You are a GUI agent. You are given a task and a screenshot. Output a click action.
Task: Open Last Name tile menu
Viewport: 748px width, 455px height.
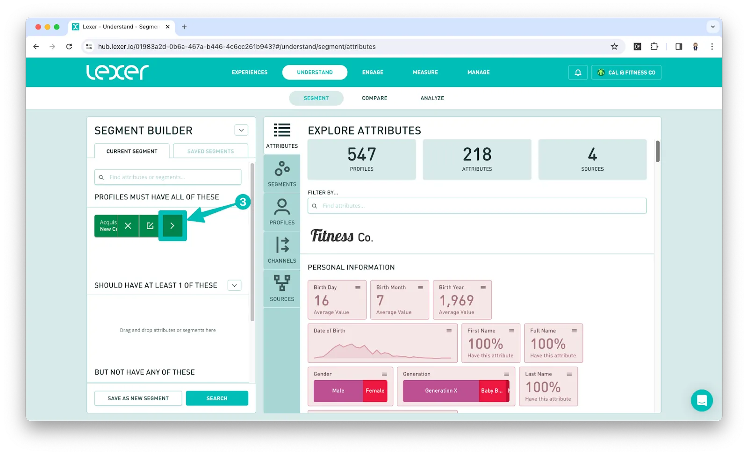(x=569, y=374)
